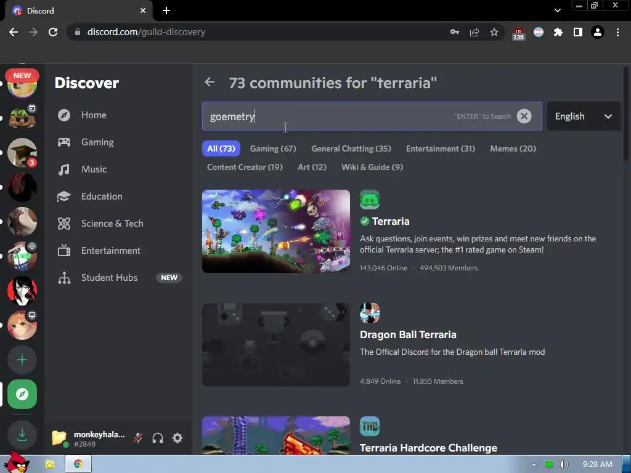Click the Chrome taskbar icon
This screenshot has width=631, height=473.
78,464
